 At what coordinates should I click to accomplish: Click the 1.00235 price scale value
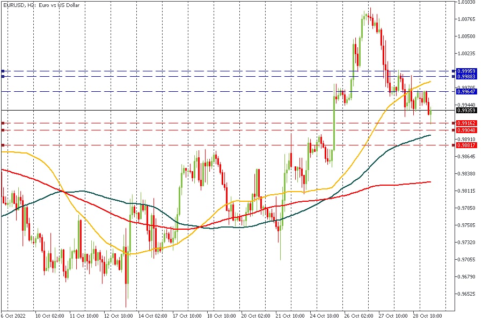467,54
